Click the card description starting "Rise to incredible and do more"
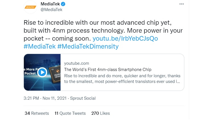Viewport: 213px width, 121px height. click(122, 79)
